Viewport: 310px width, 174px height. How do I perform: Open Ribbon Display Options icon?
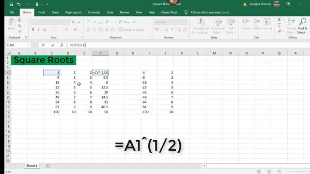(x=288, y=4)
